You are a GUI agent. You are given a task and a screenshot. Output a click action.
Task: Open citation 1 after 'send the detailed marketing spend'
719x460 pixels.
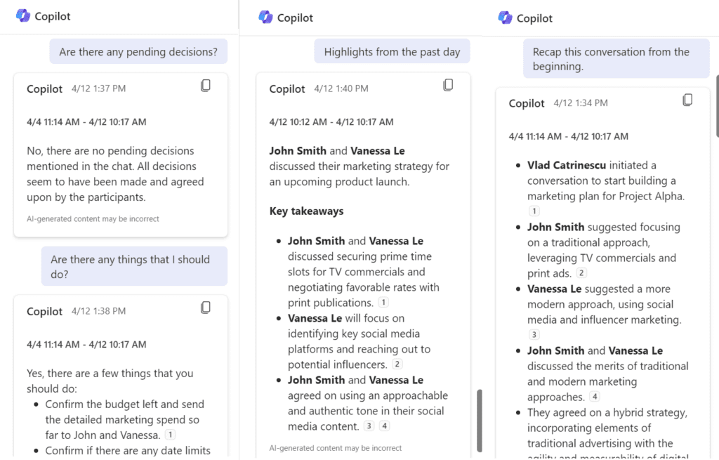coord(170,434)
